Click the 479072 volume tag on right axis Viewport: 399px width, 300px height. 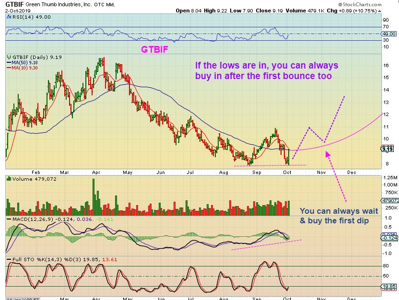(390, 201)
